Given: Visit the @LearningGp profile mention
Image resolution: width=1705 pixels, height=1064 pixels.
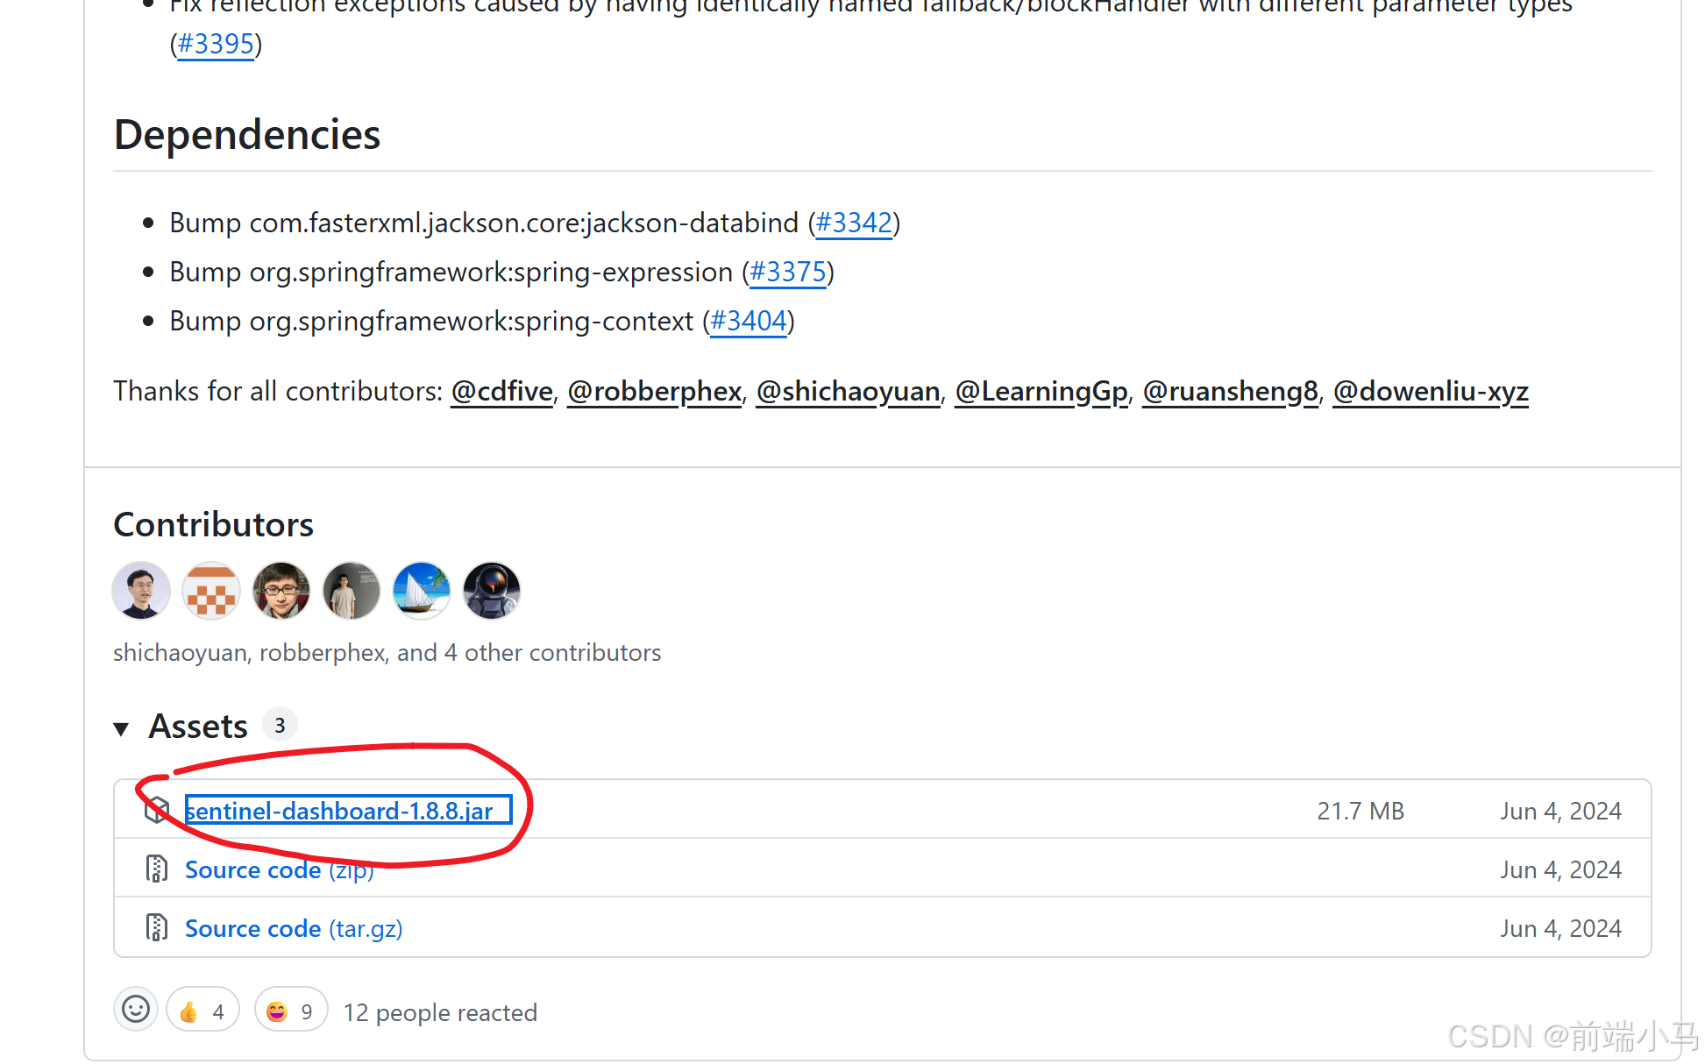Looking at the screenshot, I should pos(1041,391).
